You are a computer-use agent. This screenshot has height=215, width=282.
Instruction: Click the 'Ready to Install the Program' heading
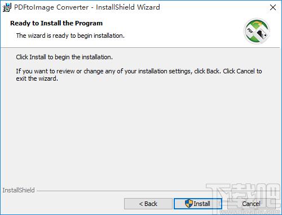point(56,23)
